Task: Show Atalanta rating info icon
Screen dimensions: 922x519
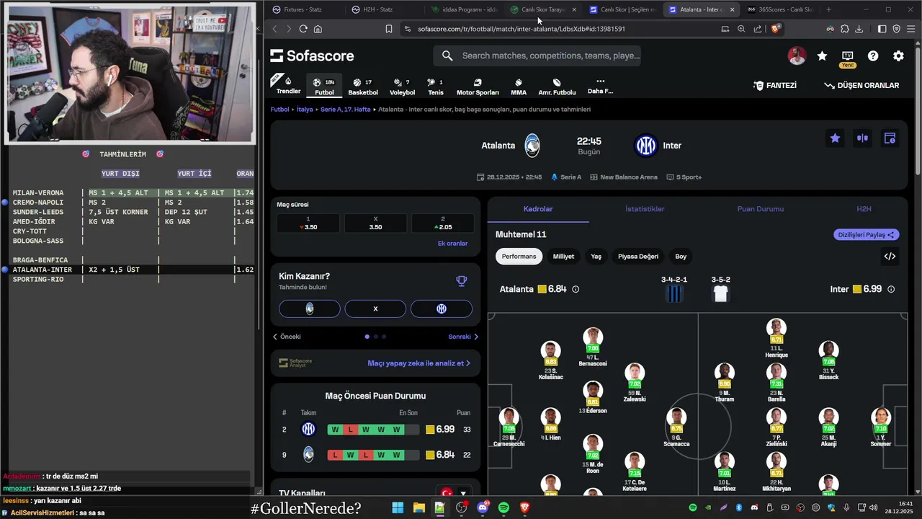Action: (x=575, y=289)
